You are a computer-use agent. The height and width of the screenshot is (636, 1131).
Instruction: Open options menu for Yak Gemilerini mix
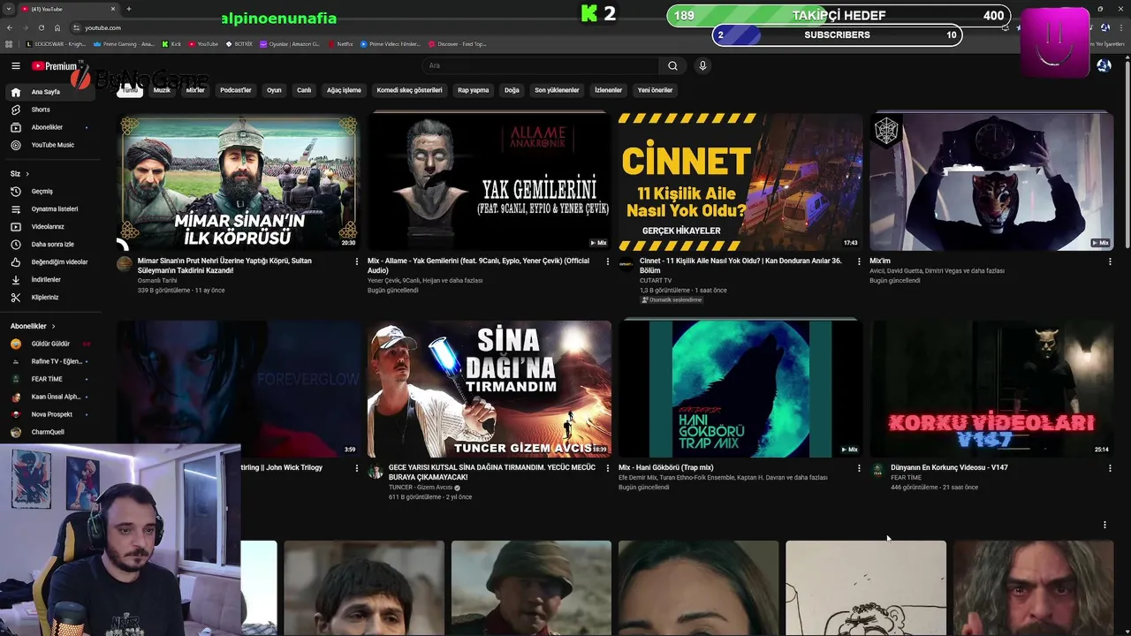click(x=608, y=261)
